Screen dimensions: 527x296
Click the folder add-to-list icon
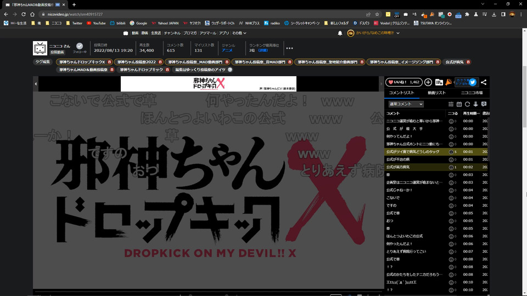pyautogui.click(x=439, y=82)
